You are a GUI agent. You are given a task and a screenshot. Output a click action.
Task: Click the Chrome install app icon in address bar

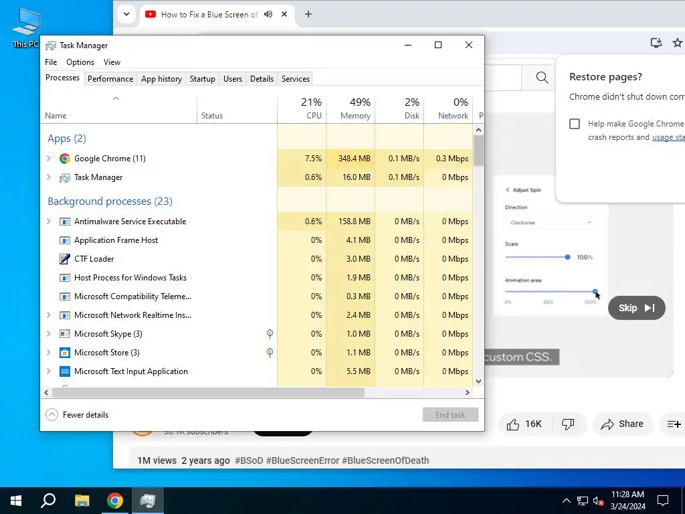tap(656, 42)
